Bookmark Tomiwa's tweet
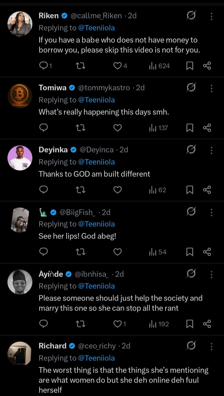Viewport: 224px width, 396px height. point(189,128)
